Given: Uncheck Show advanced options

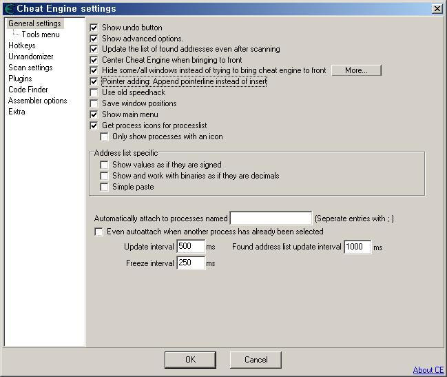Looking at the screenshot, I should tap(94, 39).
